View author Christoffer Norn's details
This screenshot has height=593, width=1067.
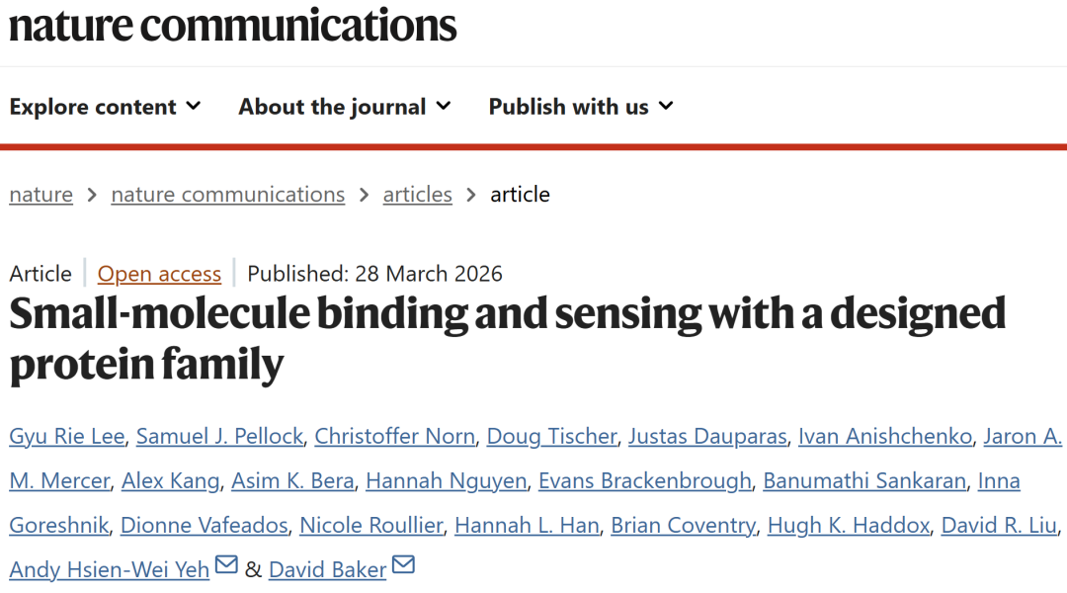point(395,436)
